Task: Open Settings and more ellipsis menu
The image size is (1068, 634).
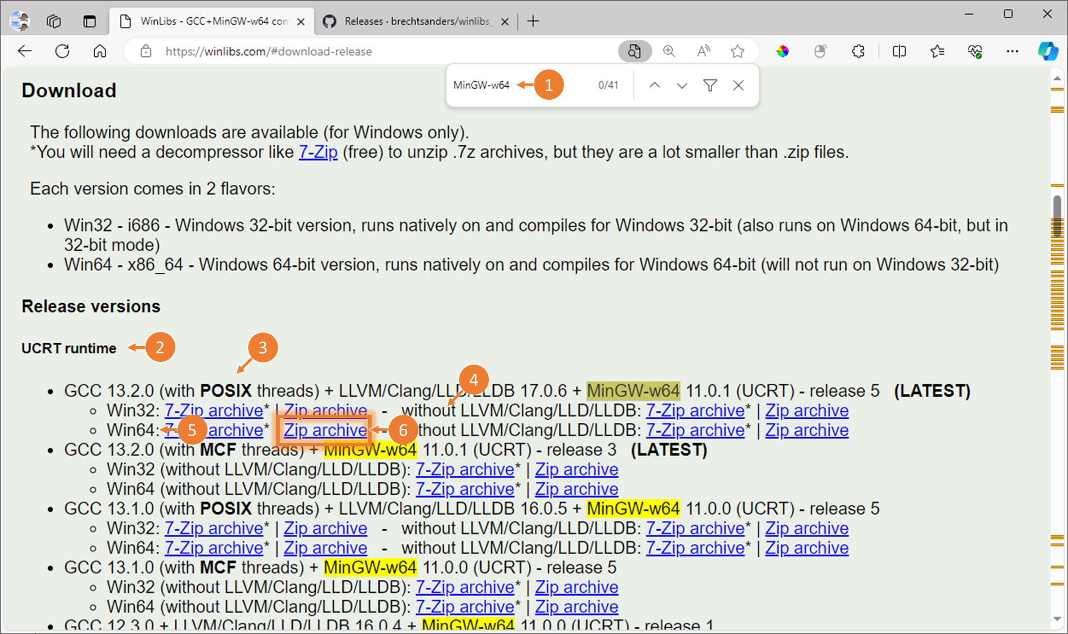Action: 1012,51
